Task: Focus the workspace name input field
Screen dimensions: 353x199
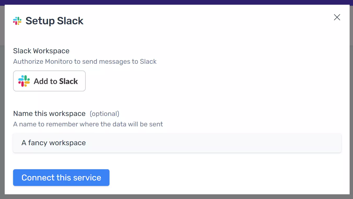Action: pos(177,143)
